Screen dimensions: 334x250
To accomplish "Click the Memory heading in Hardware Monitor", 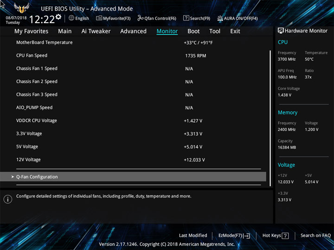I will pyautogui.click(x=288, y=112).
